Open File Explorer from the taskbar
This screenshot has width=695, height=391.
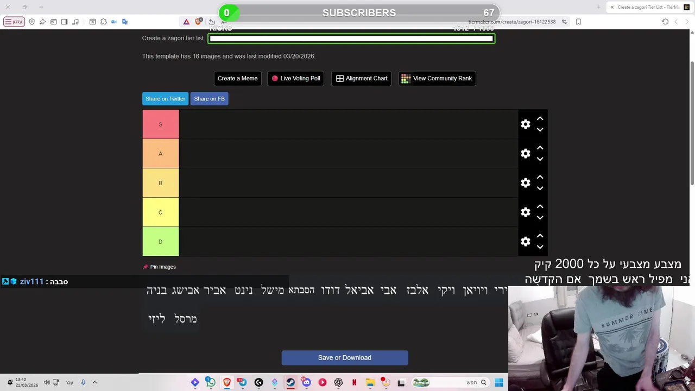pyautogui.click(x=370, y=382)
